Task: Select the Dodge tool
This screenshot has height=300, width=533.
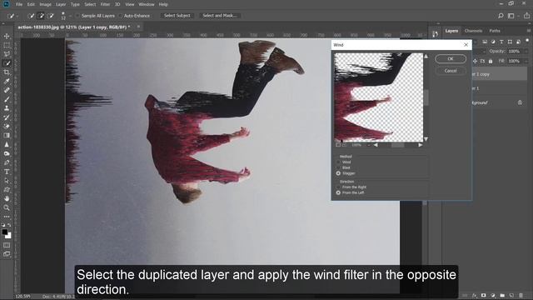Action: [7, 153]
